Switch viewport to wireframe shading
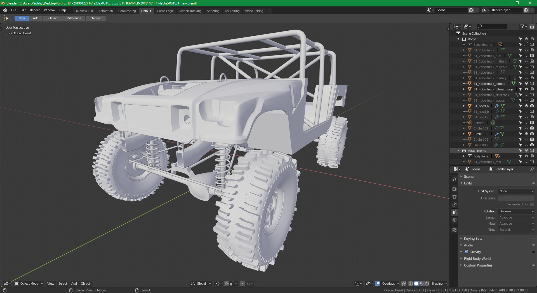The width and height of the screenshot is (537, 293). pyautogui.click(x=411, y=284)
